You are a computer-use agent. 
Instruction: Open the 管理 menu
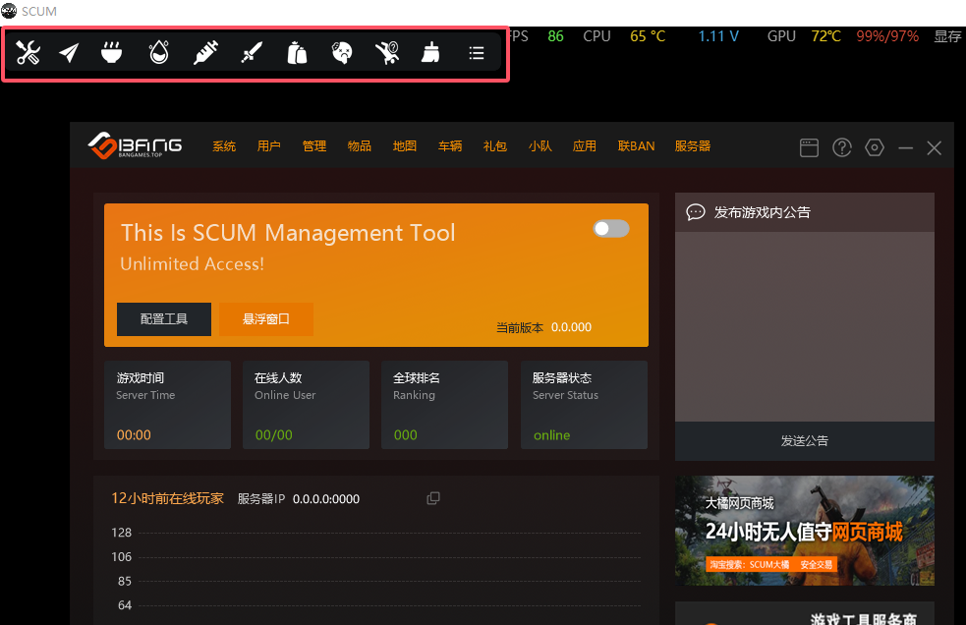click(x=314, y=146)
